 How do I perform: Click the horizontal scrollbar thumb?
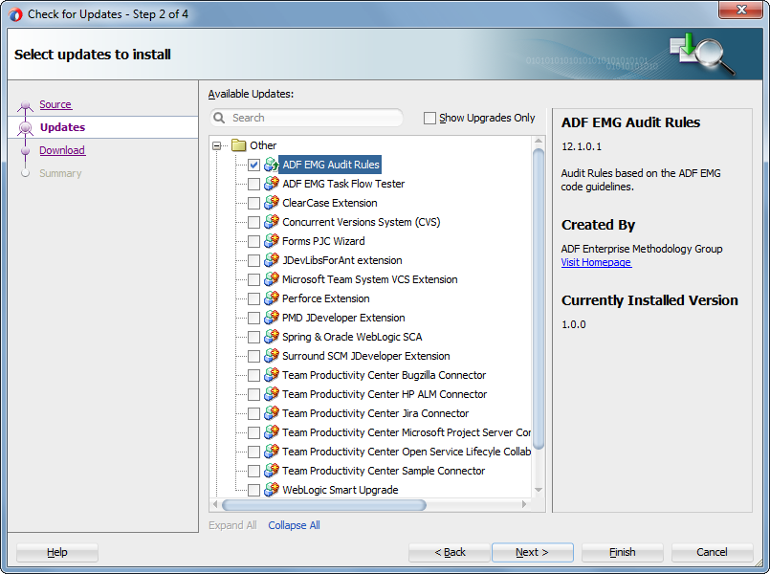[324, 505]
